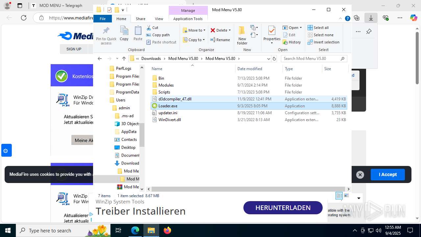Image resolution: width=421 pixels, height=237 pixels.
Task: Refresh the folder view
Action: coord(274,59)
